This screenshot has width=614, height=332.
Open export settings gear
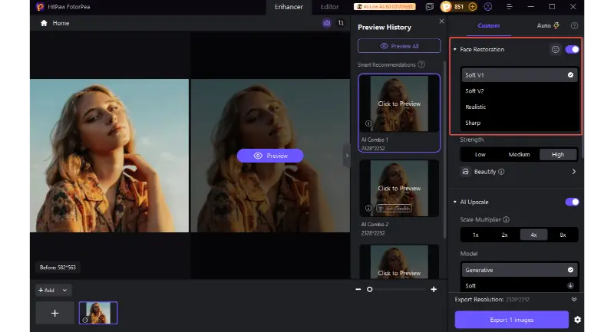click(x=577, y=320)
